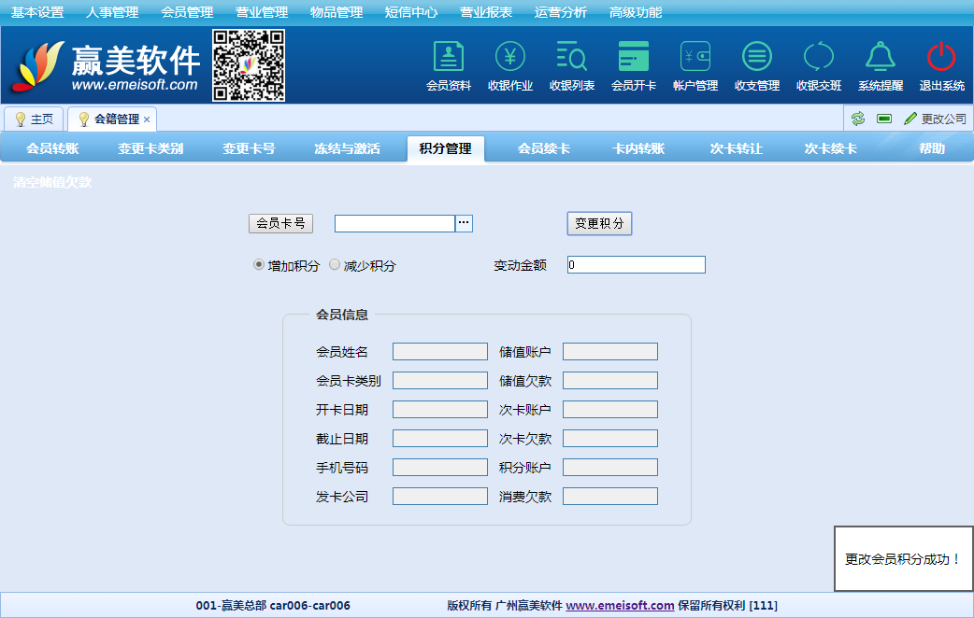Open 会员资料 from the toolbar

click(449, 65)
